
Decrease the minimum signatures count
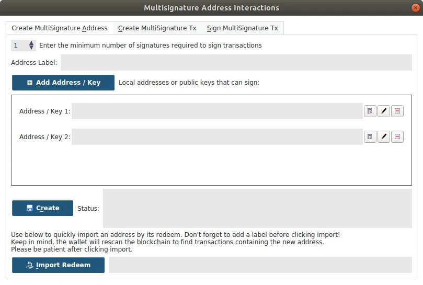tap(31, 48)
